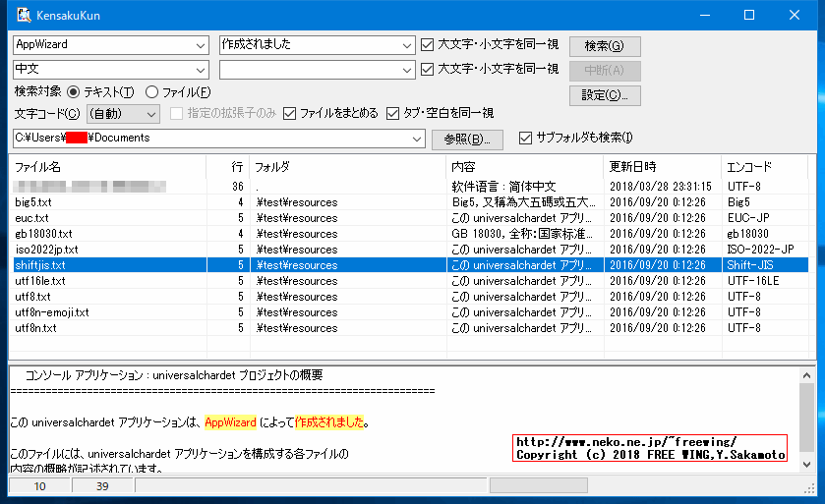Select the gb18030.txt result row
Image resolution: width=825 pixels, height=504 pixels.
[x=410, y=234]
